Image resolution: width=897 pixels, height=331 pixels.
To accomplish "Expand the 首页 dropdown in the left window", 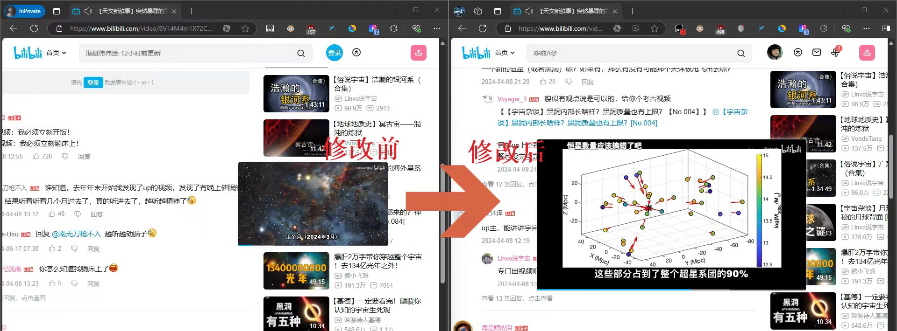I will pos(56,53).
